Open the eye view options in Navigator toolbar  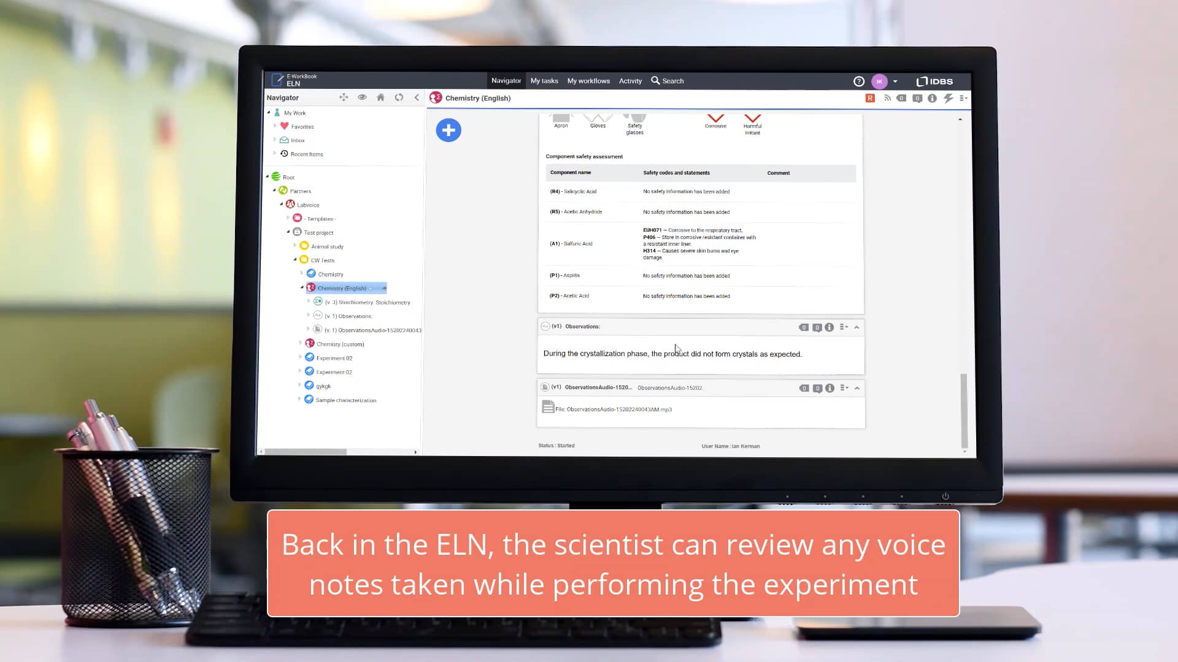362,97
